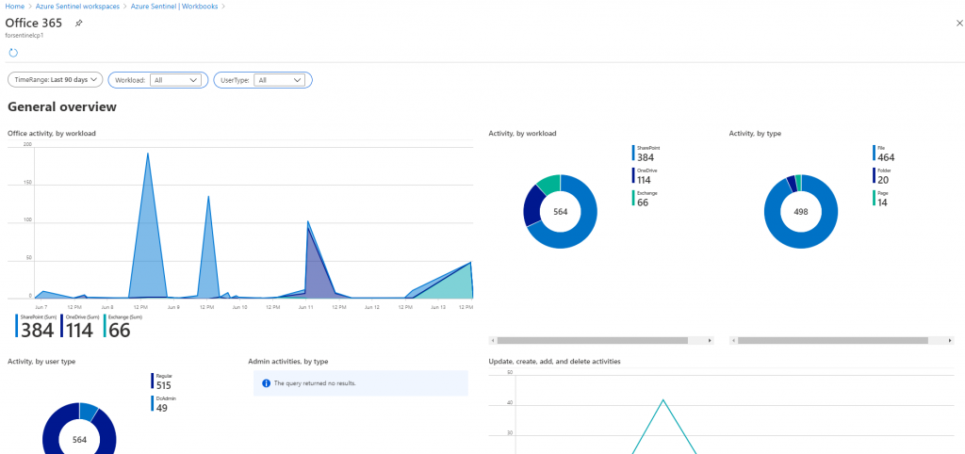Image resolution: width=965 pixels, height=454 pixels.
Task: Click Page 14 legend item
Action: [880, 198]
